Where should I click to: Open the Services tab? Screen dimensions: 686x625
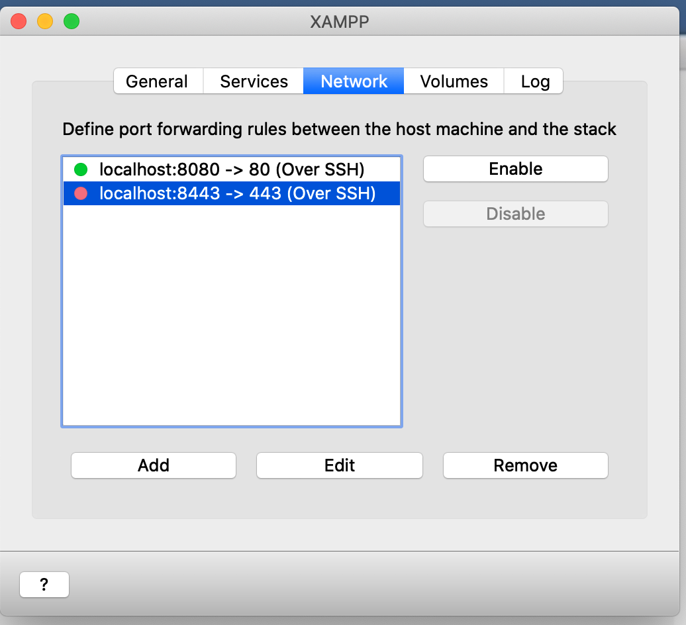tap(254, 81)
